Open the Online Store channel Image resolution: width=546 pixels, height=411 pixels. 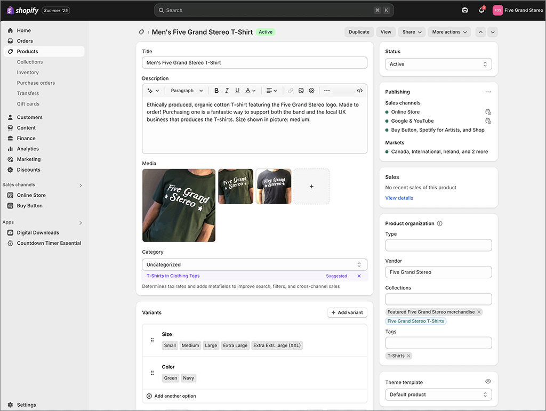tap(44, 195)
